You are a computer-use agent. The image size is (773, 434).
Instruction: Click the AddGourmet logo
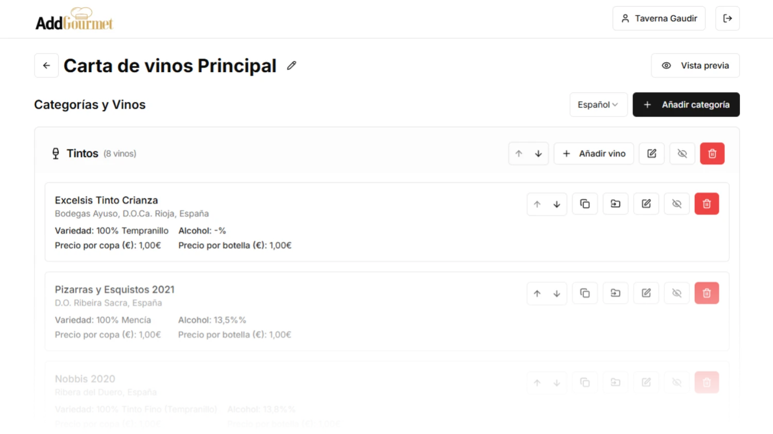pyautogui.click(x=74, y=20)
